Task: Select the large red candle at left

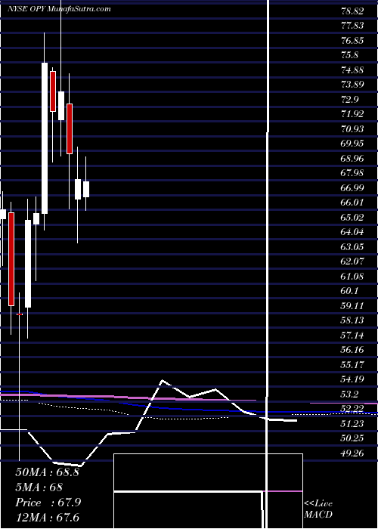Action: [x=11, y=259]
